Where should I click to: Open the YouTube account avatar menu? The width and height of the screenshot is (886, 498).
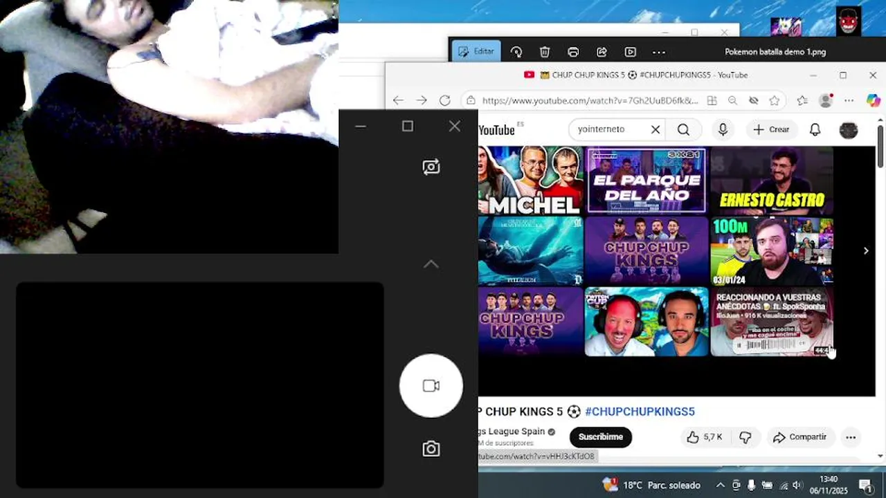click(849, 129)
